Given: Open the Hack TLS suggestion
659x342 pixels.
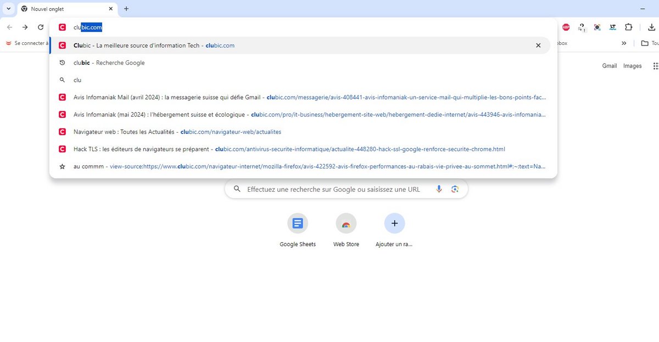Looking at the screenshot, I should (x=300, y=149).
